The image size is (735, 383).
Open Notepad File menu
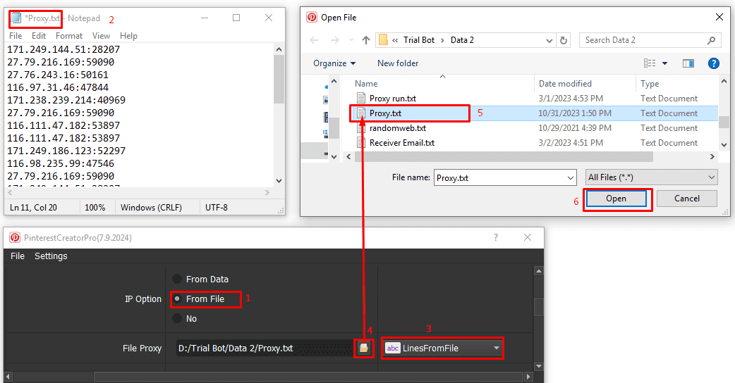[x=16, y=36]
